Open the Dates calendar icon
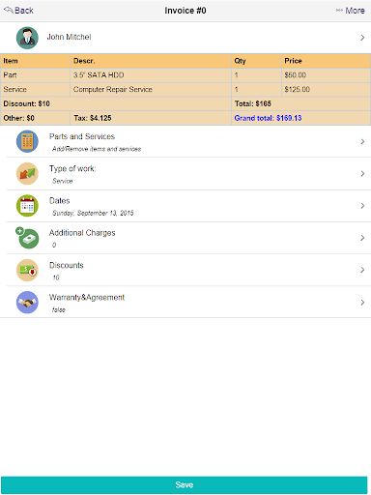This screenshot has height=495, width=371. [27, 206]
